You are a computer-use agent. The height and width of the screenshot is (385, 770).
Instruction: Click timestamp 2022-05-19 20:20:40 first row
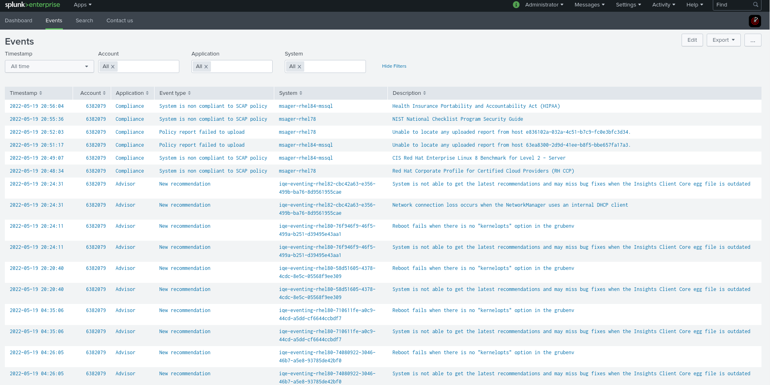37,268
